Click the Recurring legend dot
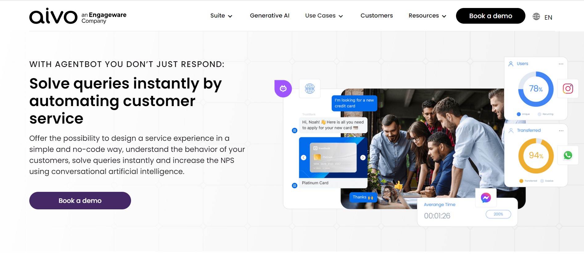Viewport: 584px width, 261px height. point(539,114)
